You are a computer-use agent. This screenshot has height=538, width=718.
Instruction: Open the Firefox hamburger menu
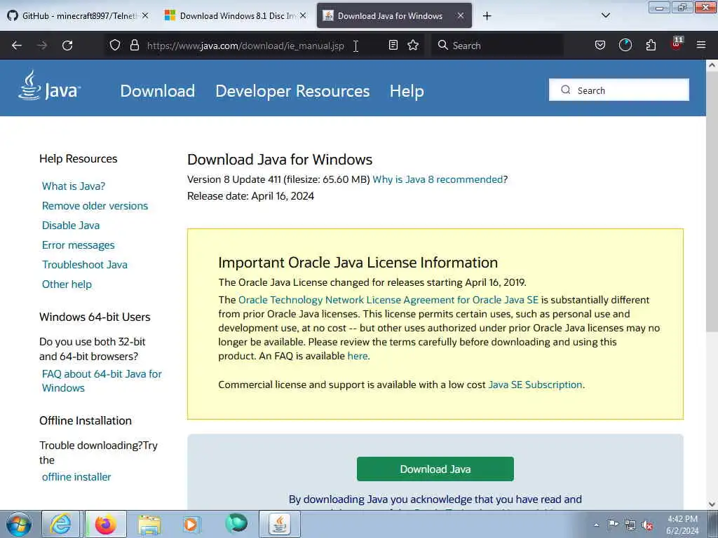(x=701, y=45)
